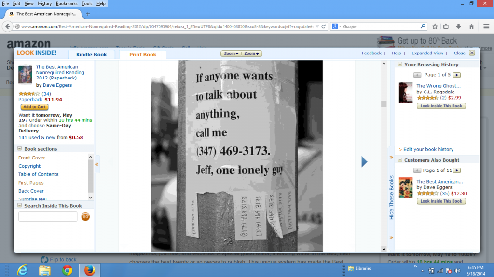Click the book page vertical scrollbar thumb
Viewport: 494px width, 277px height.
click(384, 105)
